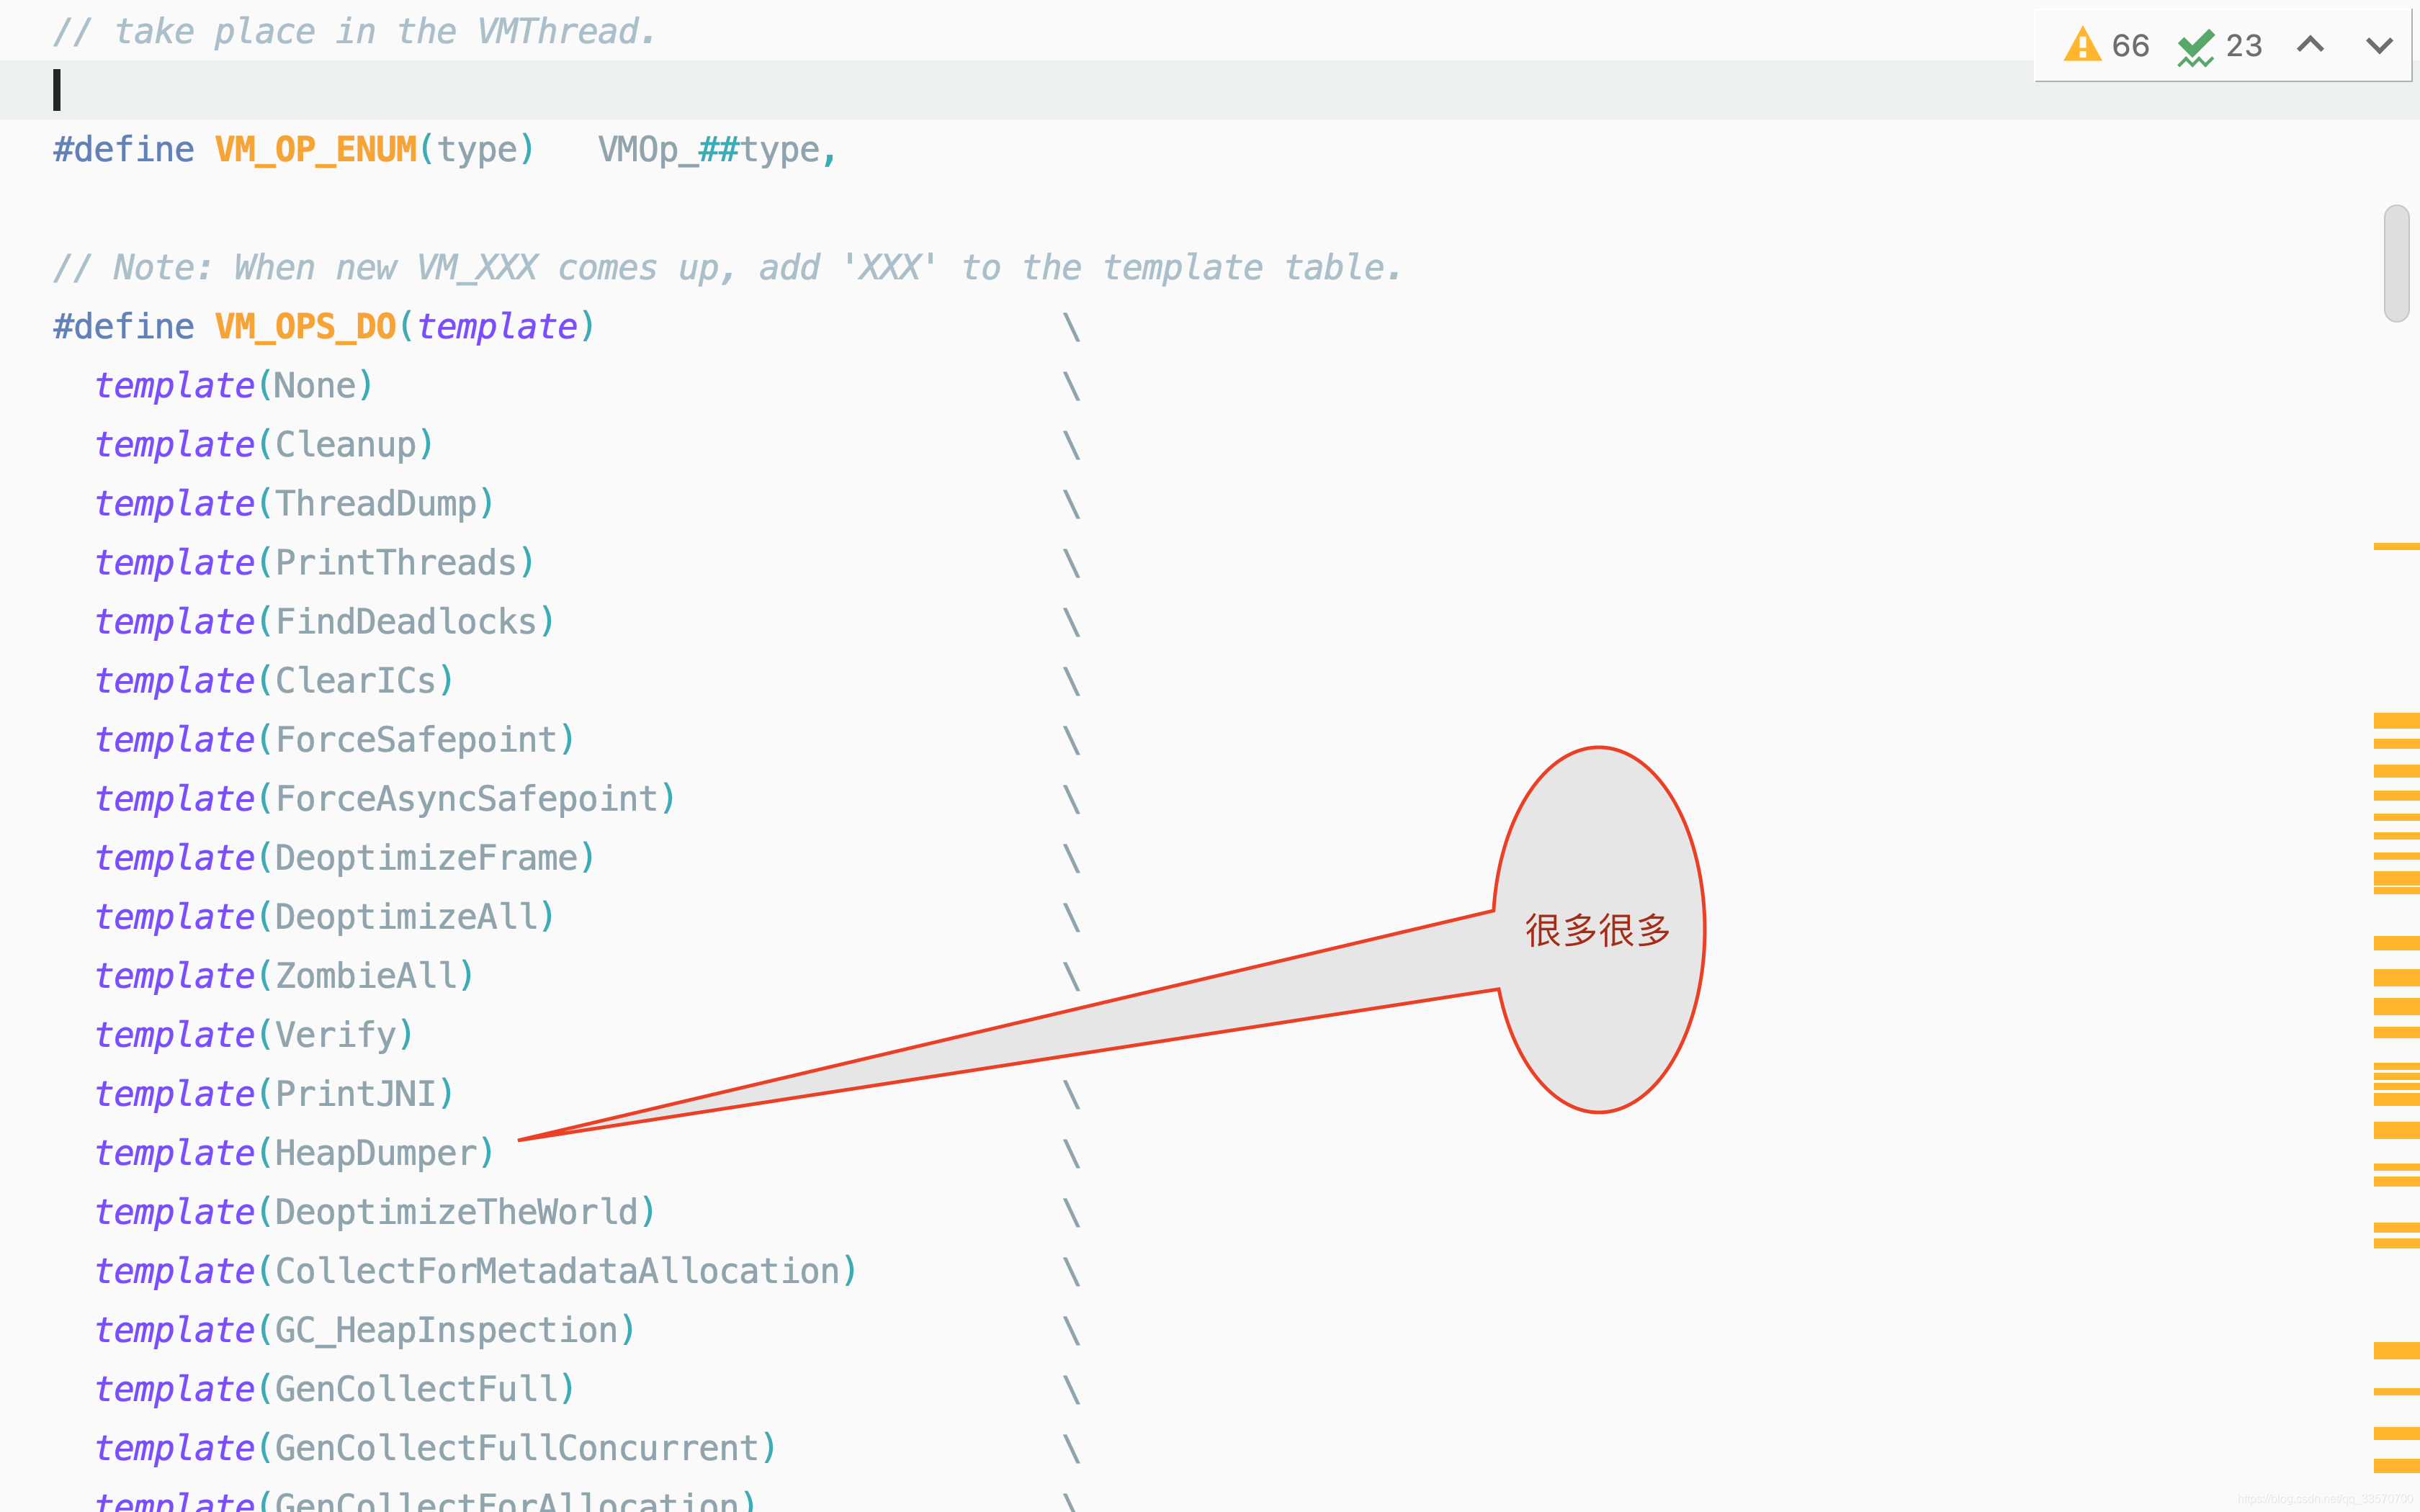Click the VM_OP_ENUM macro name
The height and width of the screenshot is (1512, 2420).
pos(315,150)
